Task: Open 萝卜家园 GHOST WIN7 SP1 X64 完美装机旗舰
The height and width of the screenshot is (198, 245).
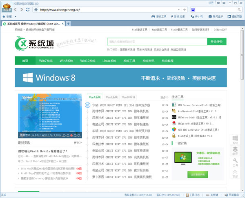Action: click(122, 177)
